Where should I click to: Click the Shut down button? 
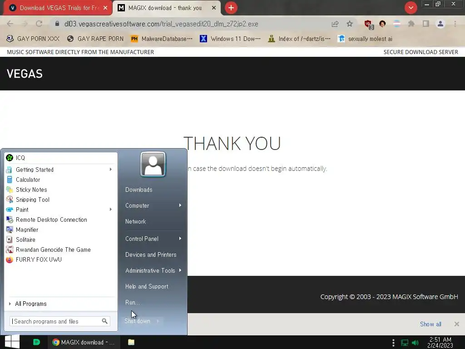(137, 321)
